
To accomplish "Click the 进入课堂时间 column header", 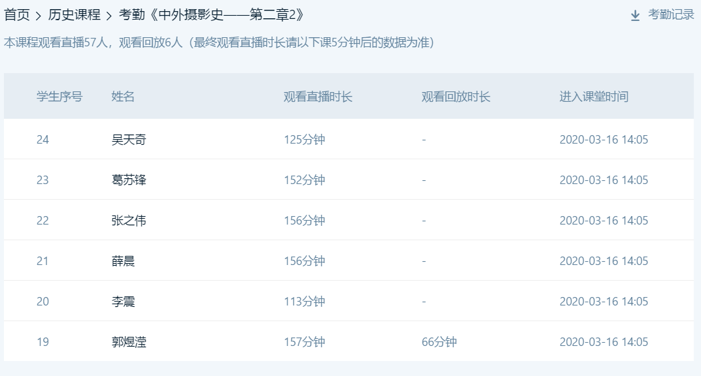I will 594,97.
